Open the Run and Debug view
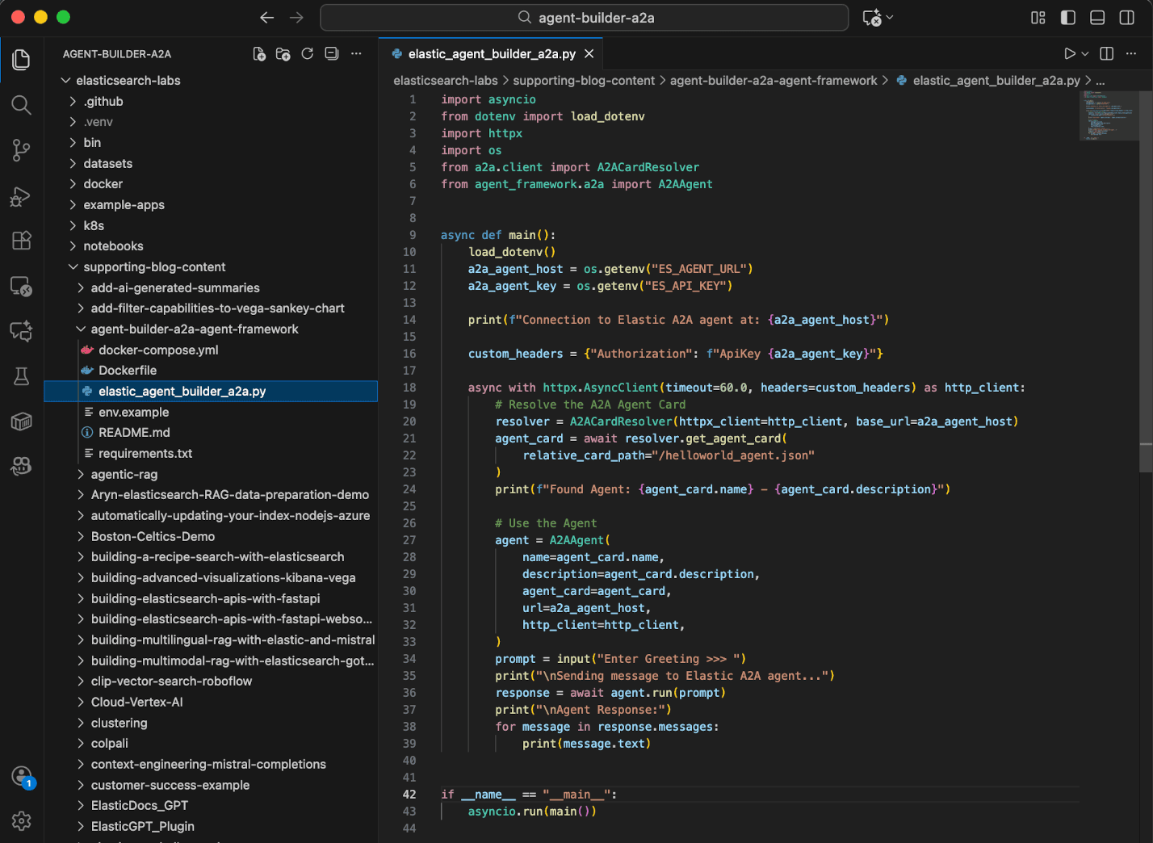1153x843 pixels. [21, 195]
